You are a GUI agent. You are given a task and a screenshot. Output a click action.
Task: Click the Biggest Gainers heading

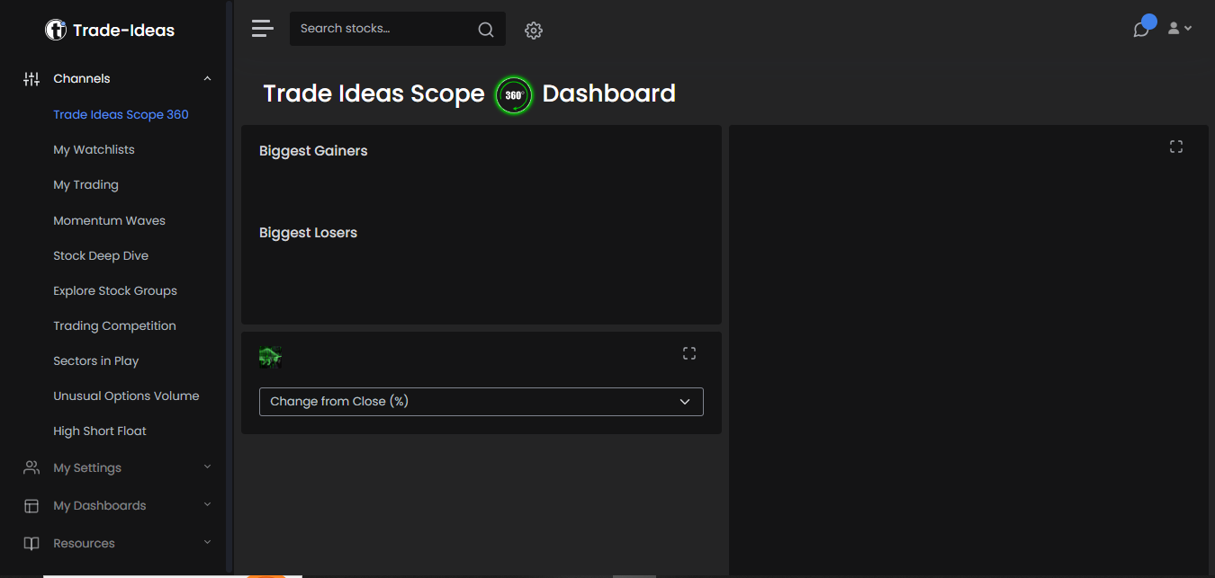pyautogui.click(x=313, y=151)
